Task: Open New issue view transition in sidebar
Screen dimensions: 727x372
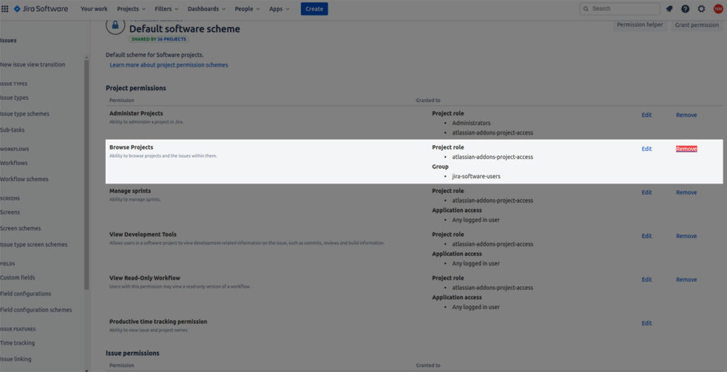Action: 33,64
